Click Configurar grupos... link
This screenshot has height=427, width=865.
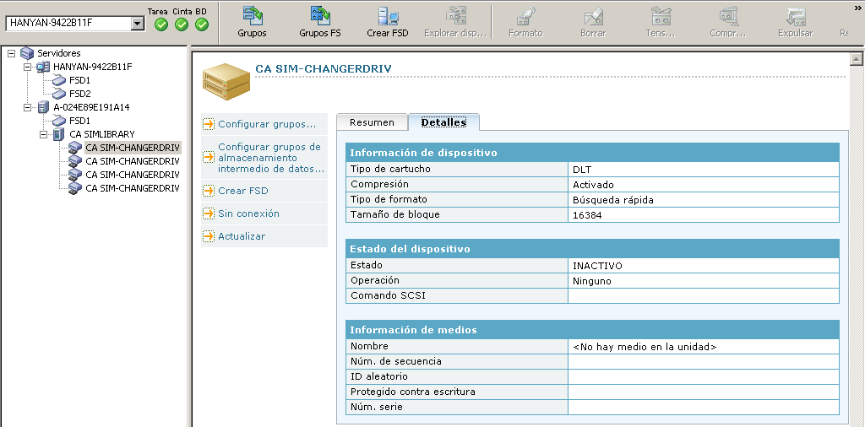pos(267,124)
